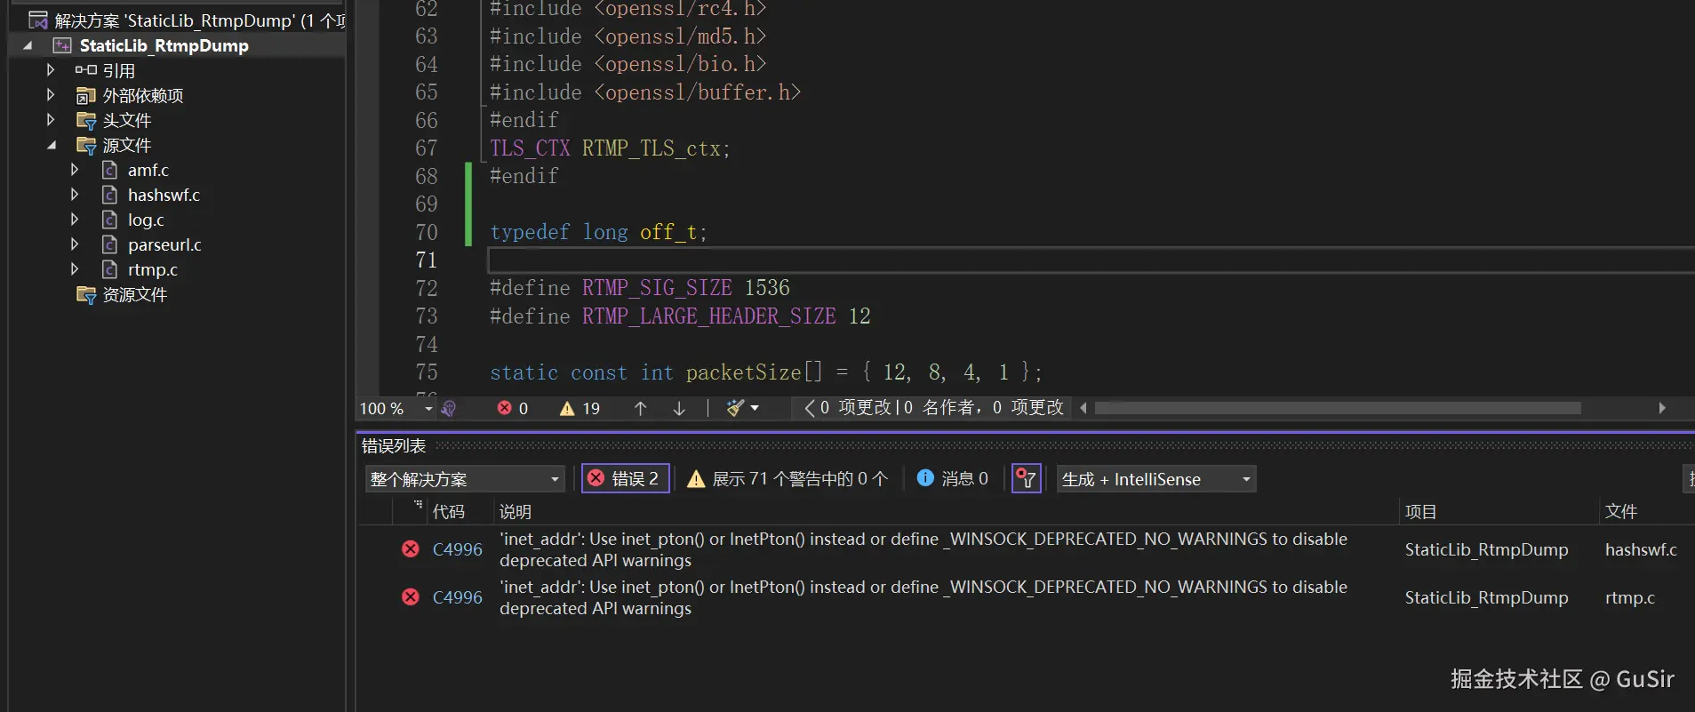This screenshot has width=1695, height=712.
Task: Open the 生成 + IntelliSense dropdown
Action: pyautogui.click(x=1156, y=479)
